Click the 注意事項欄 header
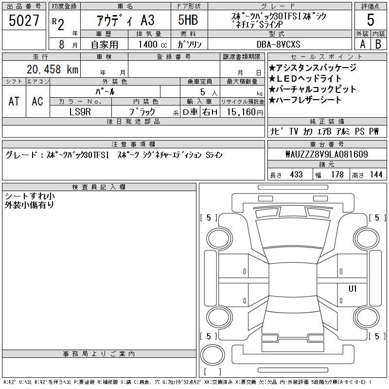 coord(133,144)
